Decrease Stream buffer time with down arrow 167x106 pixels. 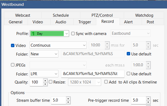click(68, 102)
